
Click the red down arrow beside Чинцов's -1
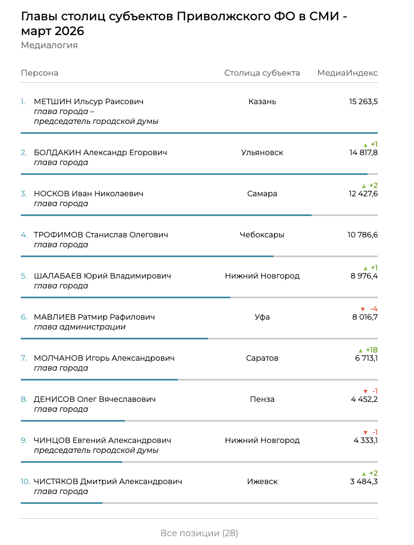pos(365,433)
